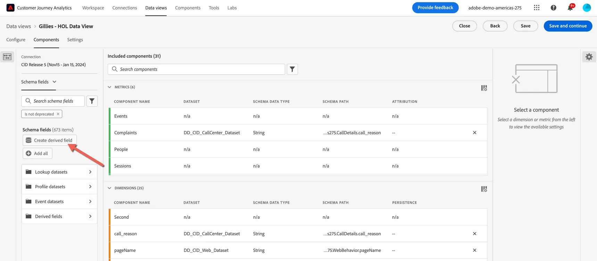This screenshot has height=261, width=597.
Task: Open the Workspace menu
Action: point(93,8)
